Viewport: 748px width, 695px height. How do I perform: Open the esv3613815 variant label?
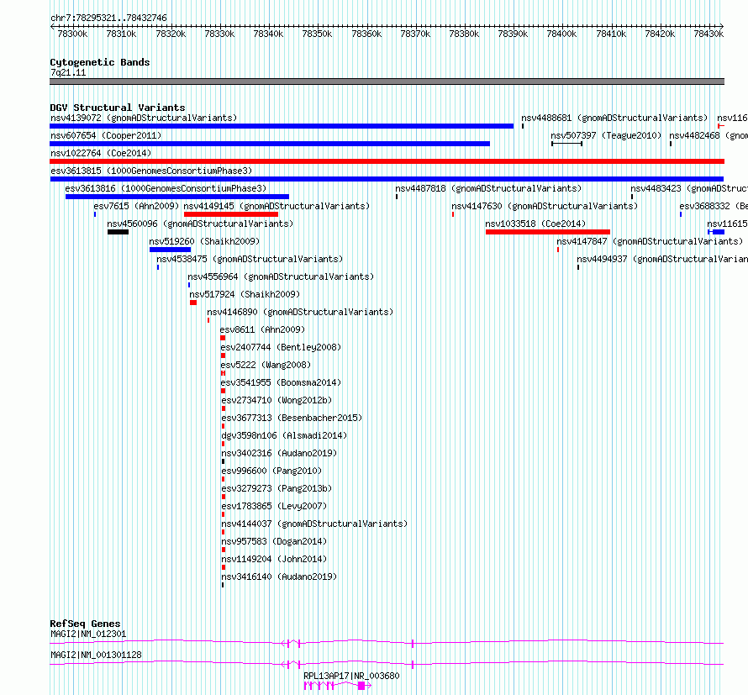(151, 171)
